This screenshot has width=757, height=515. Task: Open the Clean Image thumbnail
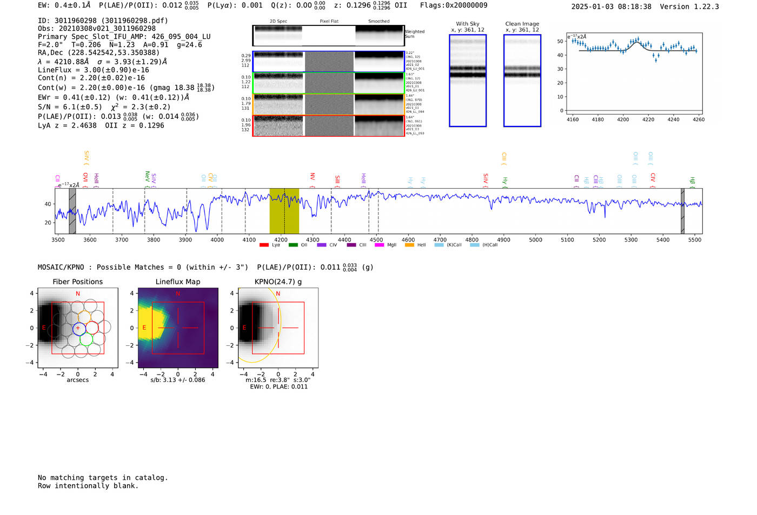click(522, 81)
